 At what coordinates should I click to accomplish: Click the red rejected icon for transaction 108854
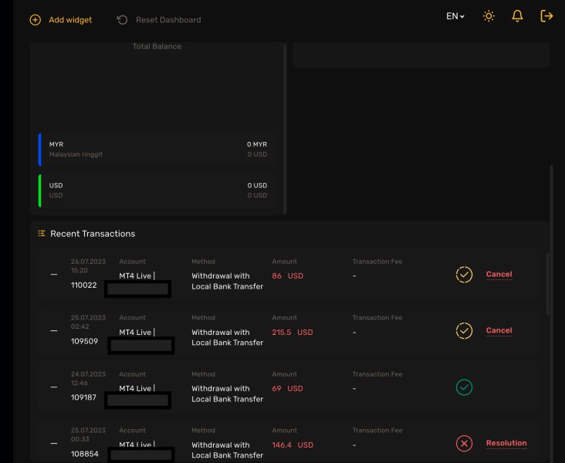[464, 444]
